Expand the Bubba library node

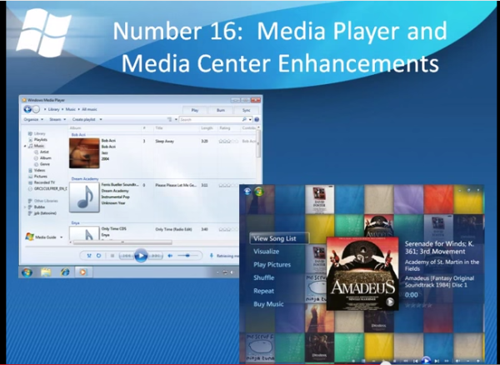click(25, 207)
